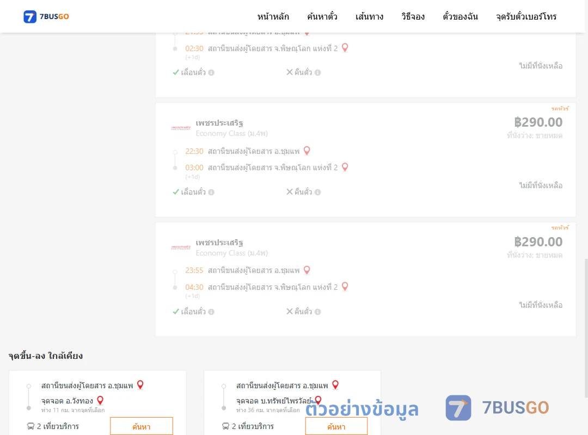Click รถทัวร์ tag on 23:55 trip

pos(560,228)
